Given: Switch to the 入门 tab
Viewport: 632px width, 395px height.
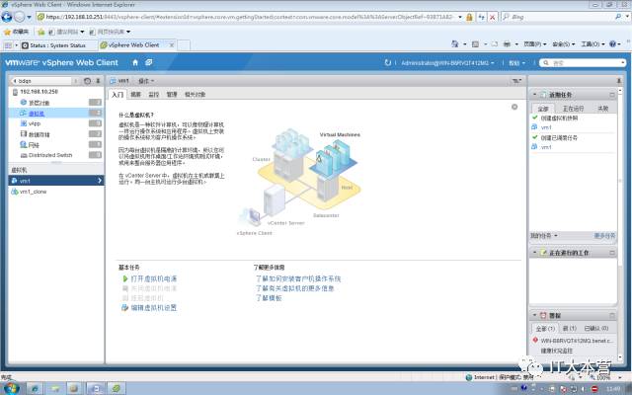Looking at the screenshot, I should [118, 95].
